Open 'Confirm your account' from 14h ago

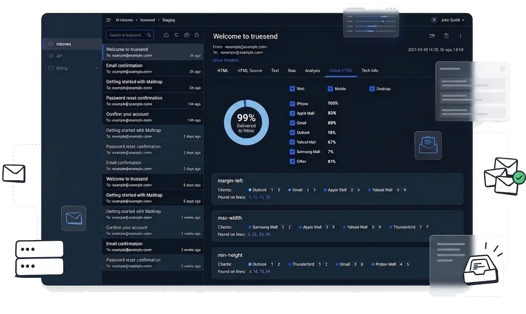[153, 117]
